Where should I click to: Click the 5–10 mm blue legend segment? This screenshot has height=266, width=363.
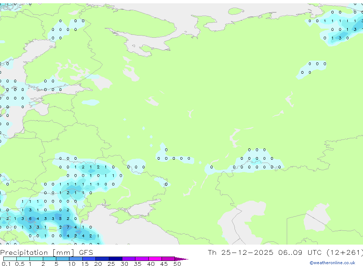click(x=63, y=259)
